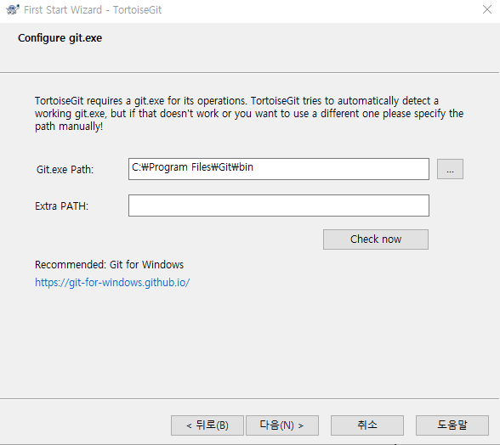500x445 pixels.
Task: Click the Recommended: Git for Windows text
Action: (110, 265)
